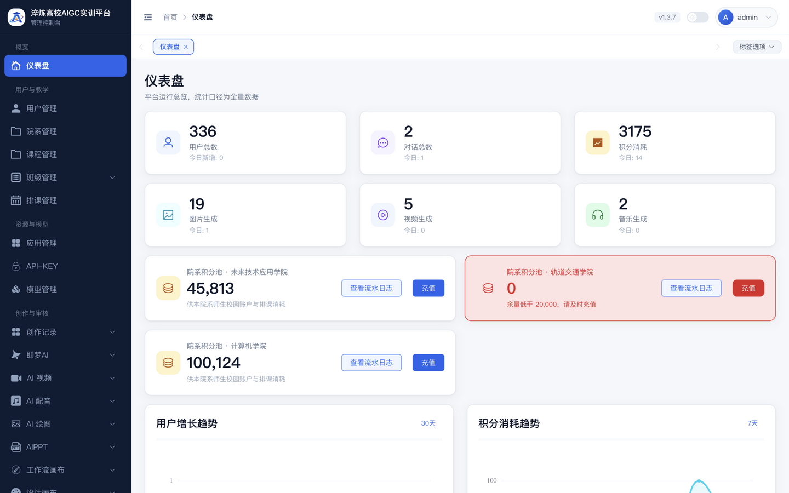789x493 pixels.
Task: Click 充值 for 未来技术应用学院
Action: point(428,288)
